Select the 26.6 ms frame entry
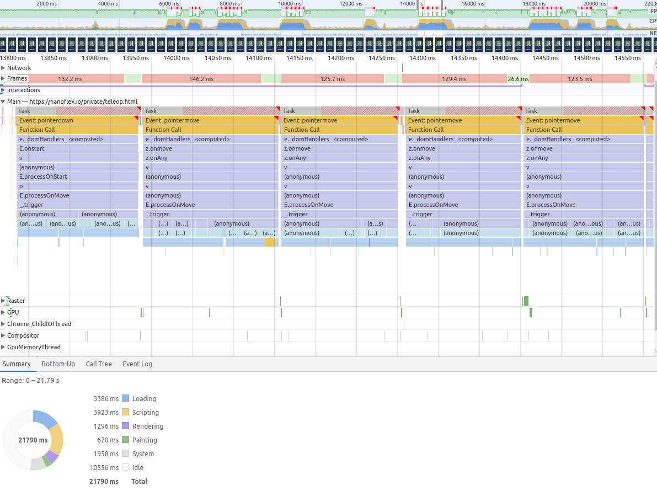This screenshot has width=657, height=496. click(x=517, y=78)
